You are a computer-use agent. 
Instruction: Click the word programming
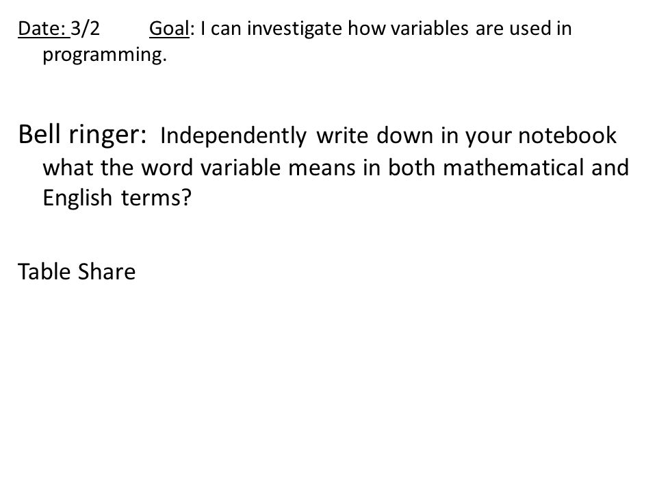click(105, 55)
